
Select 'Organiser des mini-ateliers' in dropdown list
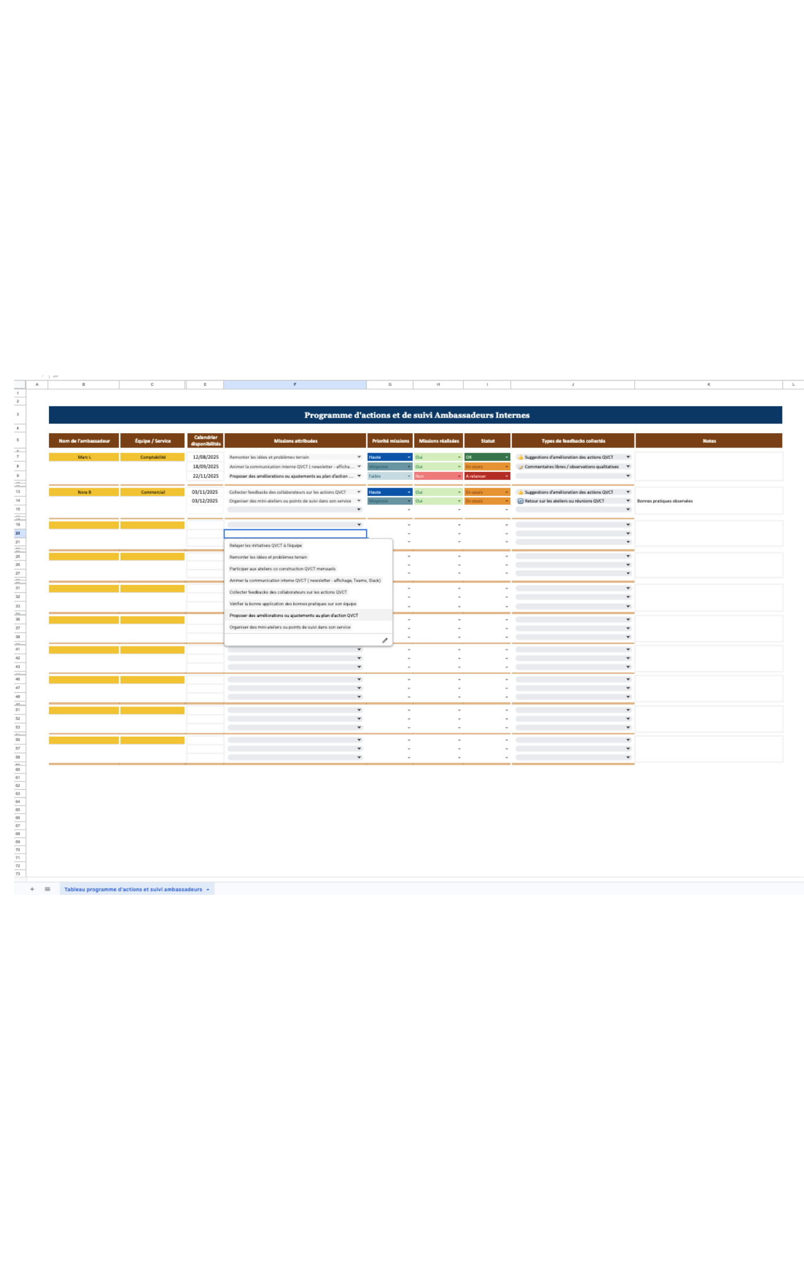coord(290,627)
